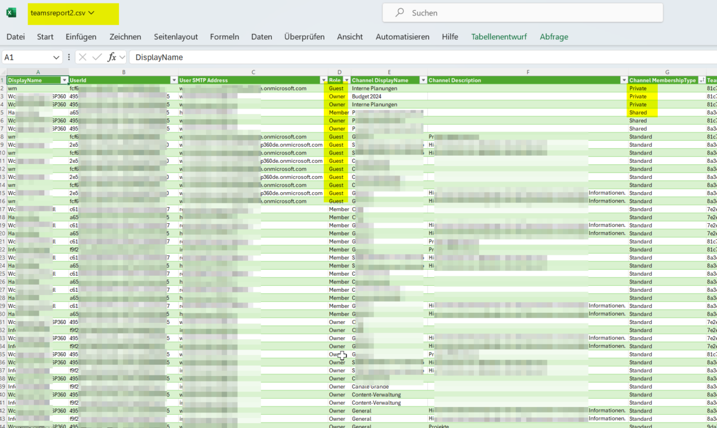
Task: Click the enter checkmark in formula bar
Action: point(97,57)
